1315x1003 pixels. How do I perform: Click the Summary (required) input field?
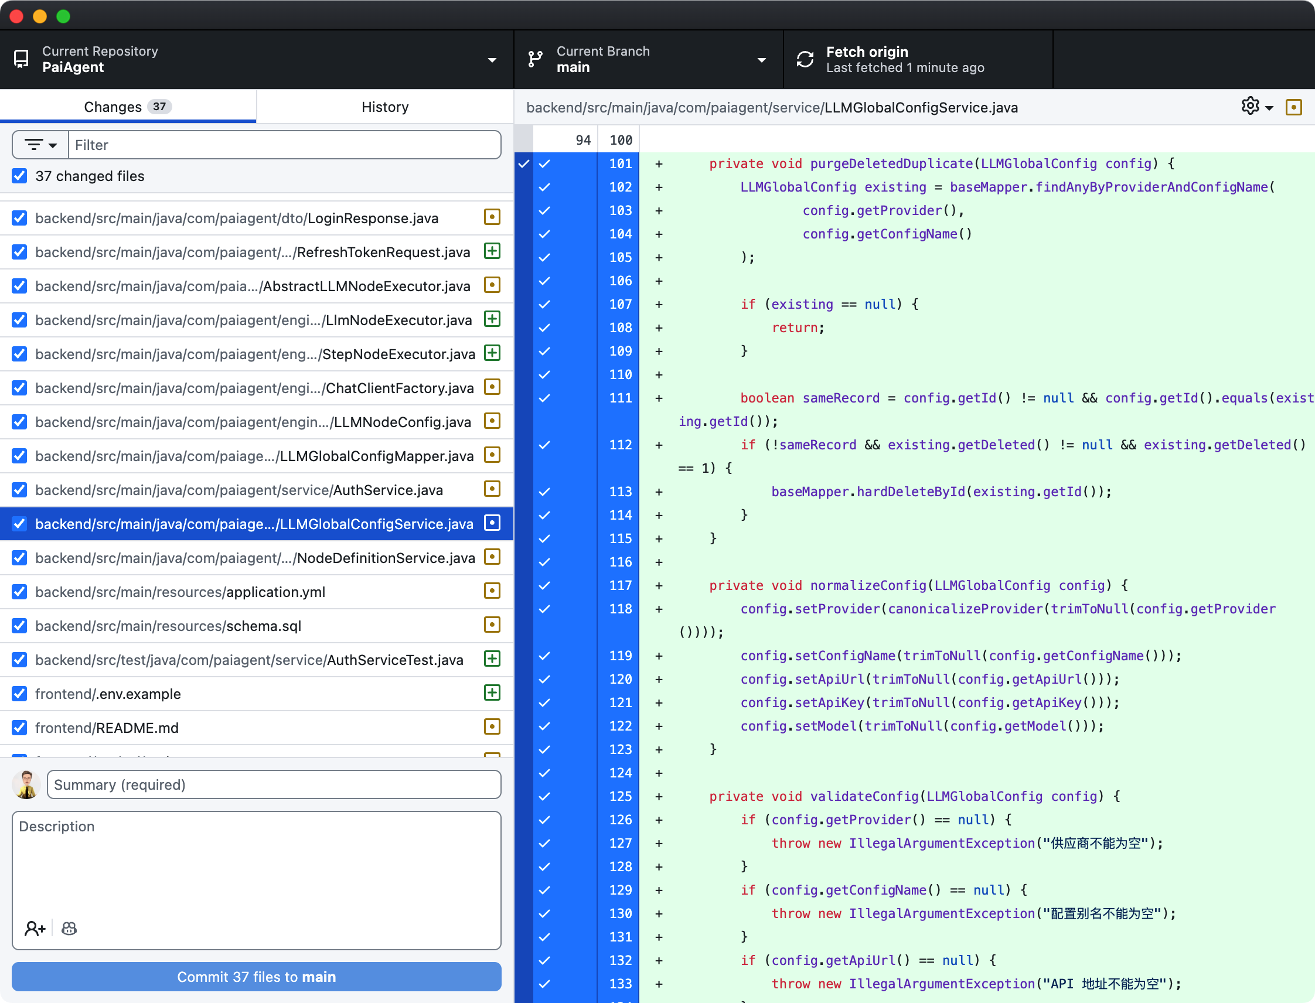click(274, 784)
